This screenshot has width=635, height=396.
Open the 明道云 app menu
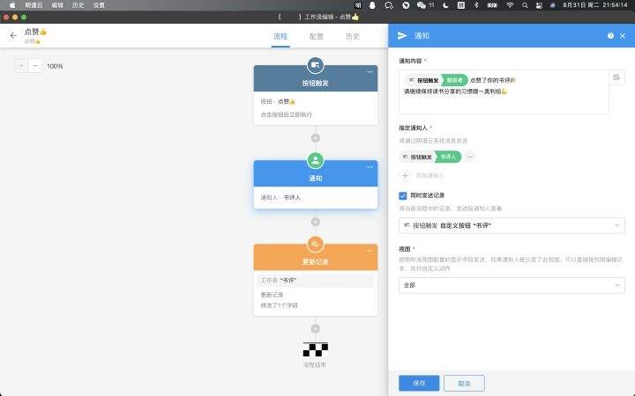tap(34, 5)
